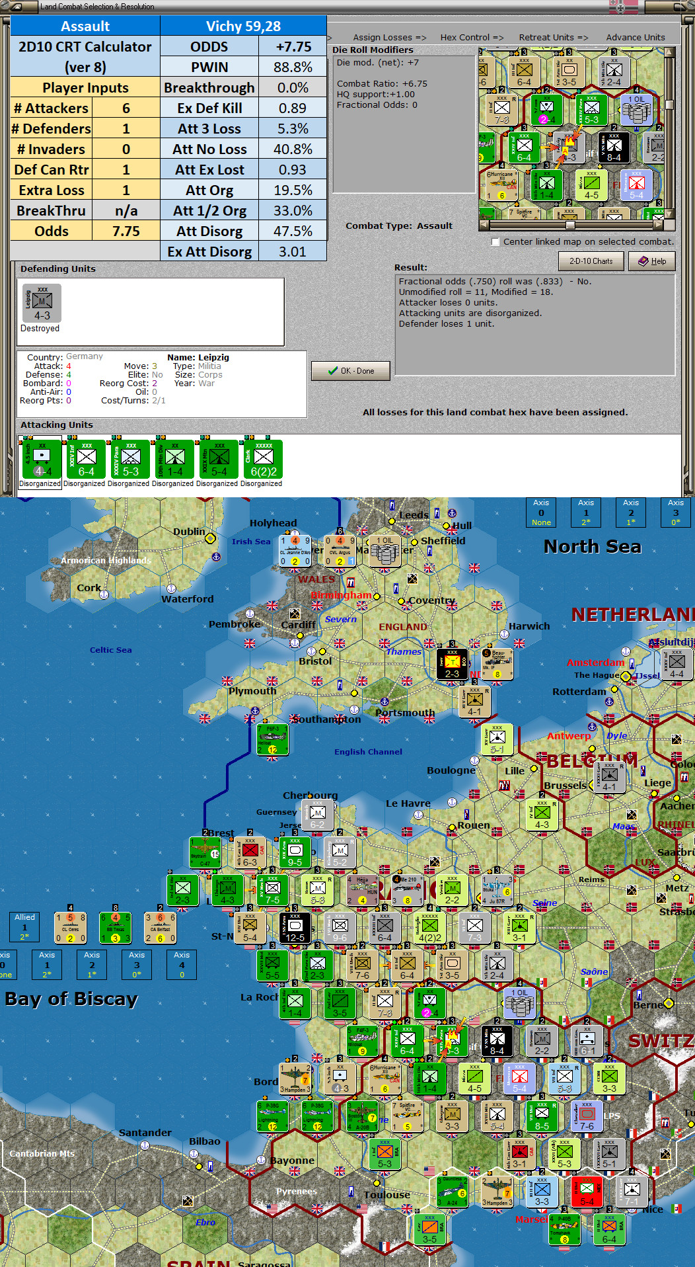Click 'Die mod. (net): +7' text
Screen dimensions: 695x1267
pyautogui.click(x=377, y=63)
